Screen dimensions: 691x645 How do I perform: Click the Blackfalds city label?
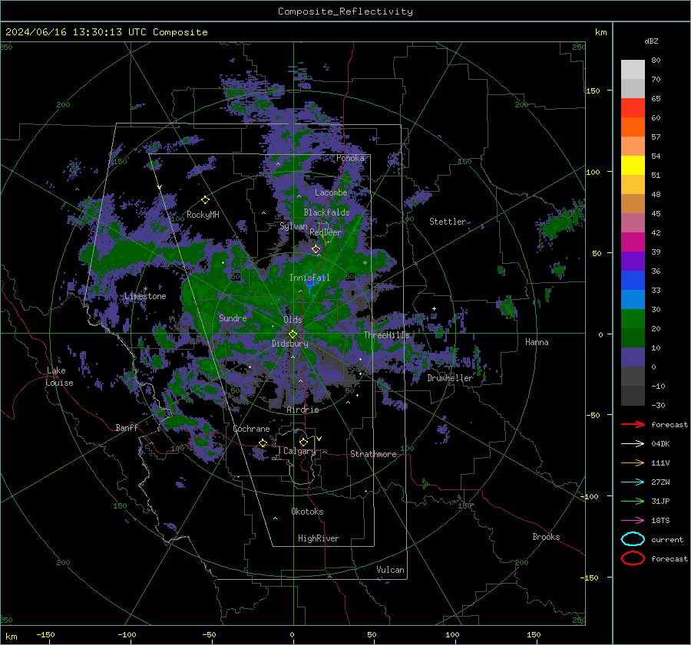(x=326, y=212)
